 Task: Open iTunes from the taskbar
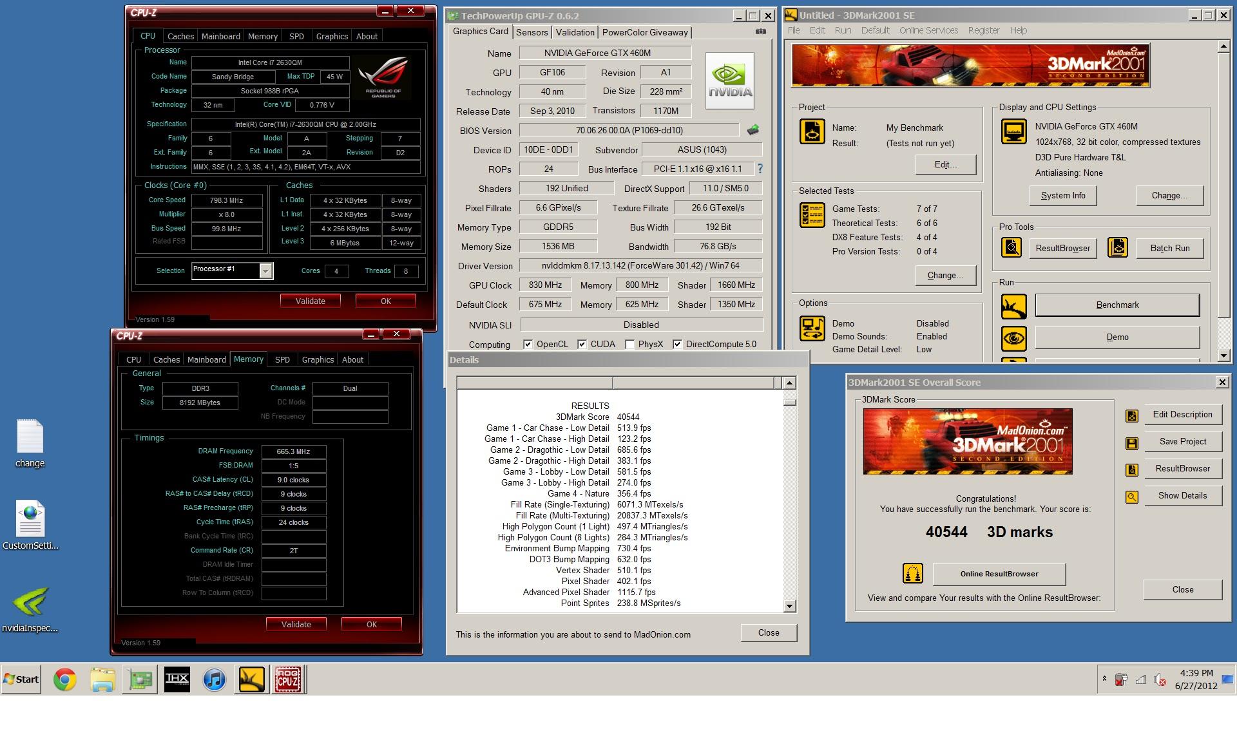(215, 679)
